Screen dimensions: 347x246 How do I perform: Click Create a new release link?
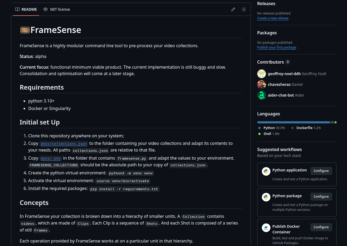[273, 18]
